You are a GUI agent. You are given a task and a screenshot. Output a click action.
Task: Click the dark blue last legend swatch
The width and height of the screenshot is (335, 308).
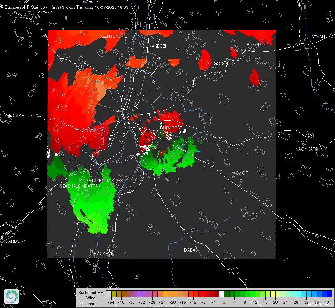pyautogui.click(x=330, y=294)
